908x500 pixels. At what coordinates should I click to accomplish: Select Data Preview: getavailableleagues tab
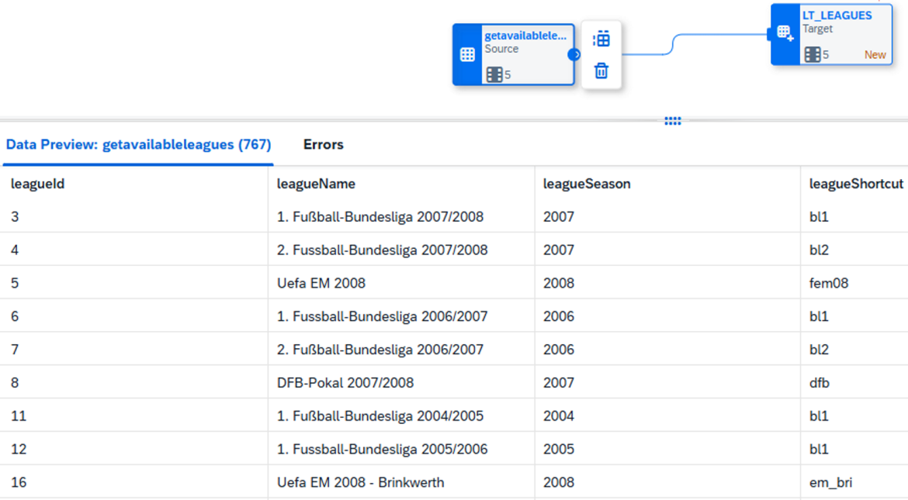(x=138, y=145)
